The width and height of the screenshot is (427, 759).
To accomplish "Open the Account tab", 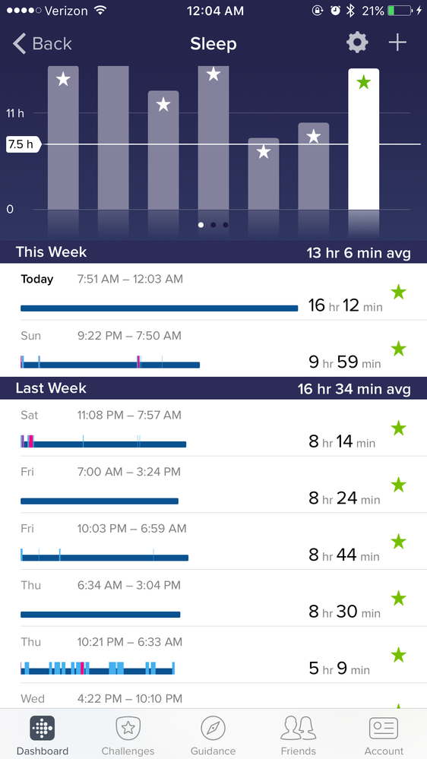I will point(384,734).
